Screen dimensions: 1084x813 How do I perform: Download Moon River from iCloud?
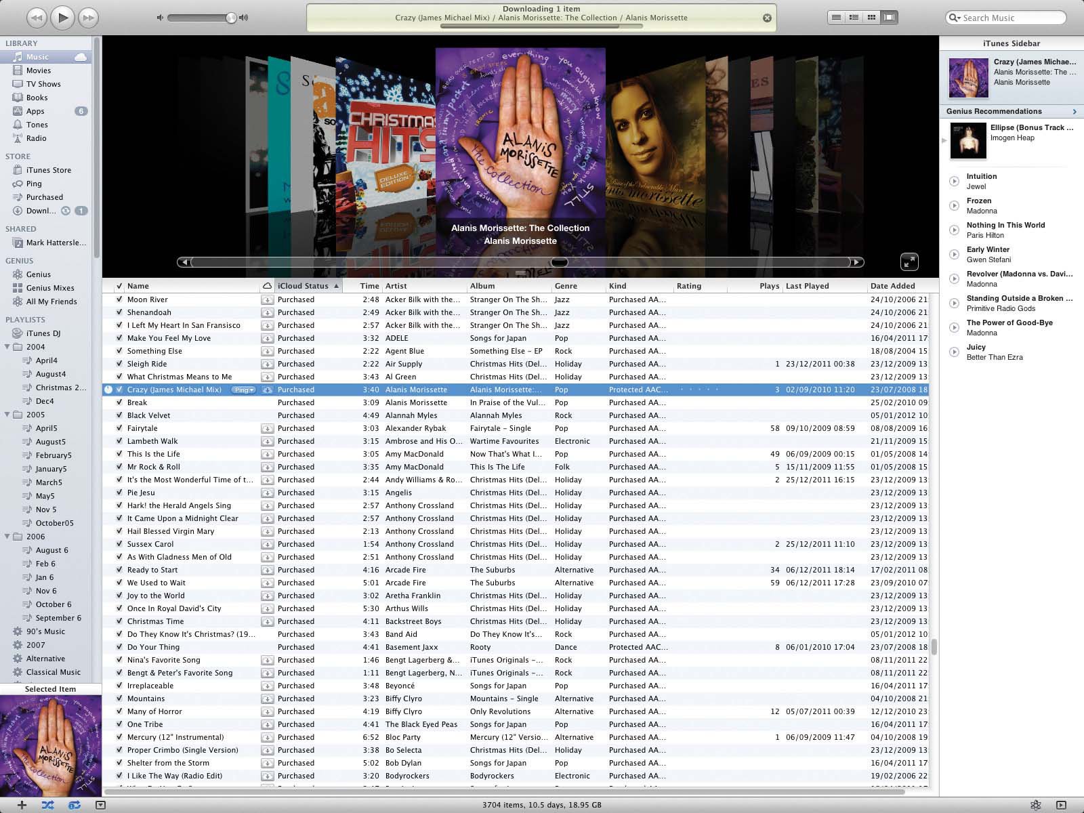point(267,299)
